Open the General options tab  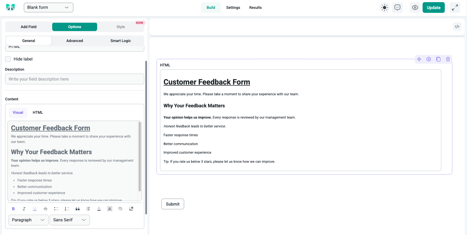(x=29, y=41)
